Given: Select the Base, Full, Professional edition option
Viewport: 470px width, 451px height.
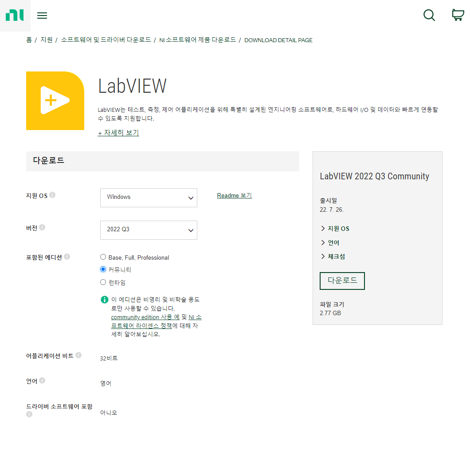Looking at the screenshot, I should (x=103, y=257).
